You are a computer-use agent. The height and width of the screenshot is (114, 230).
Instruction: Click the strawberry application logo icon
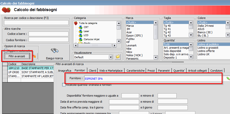point(6,10)
